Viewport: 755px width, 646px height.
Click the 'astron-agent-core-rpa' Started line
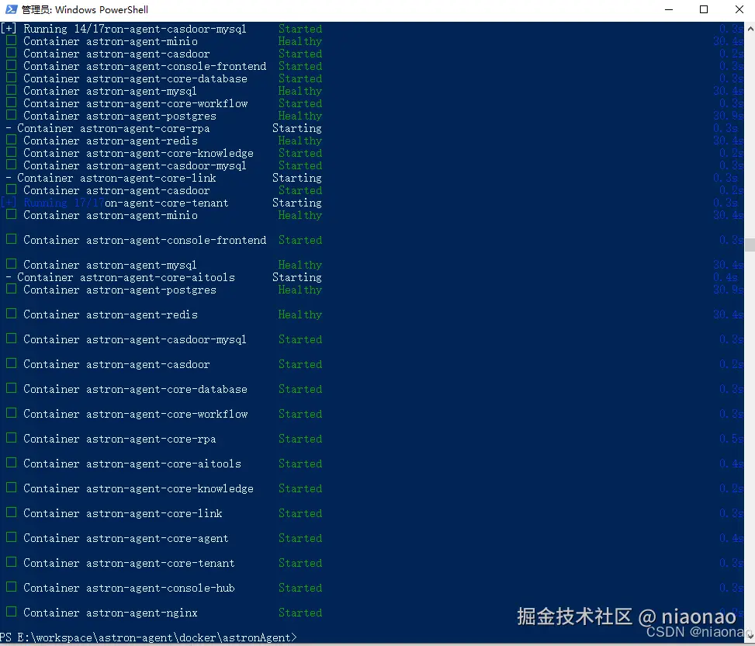click(x=163, y=439)
